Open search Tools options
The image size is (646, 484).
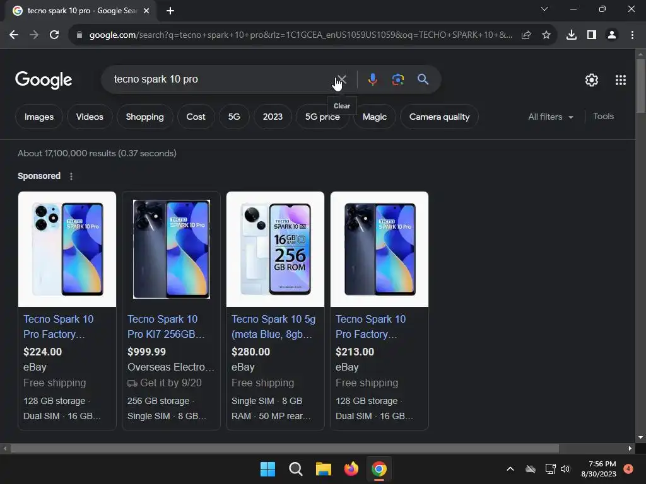point(603,117)
